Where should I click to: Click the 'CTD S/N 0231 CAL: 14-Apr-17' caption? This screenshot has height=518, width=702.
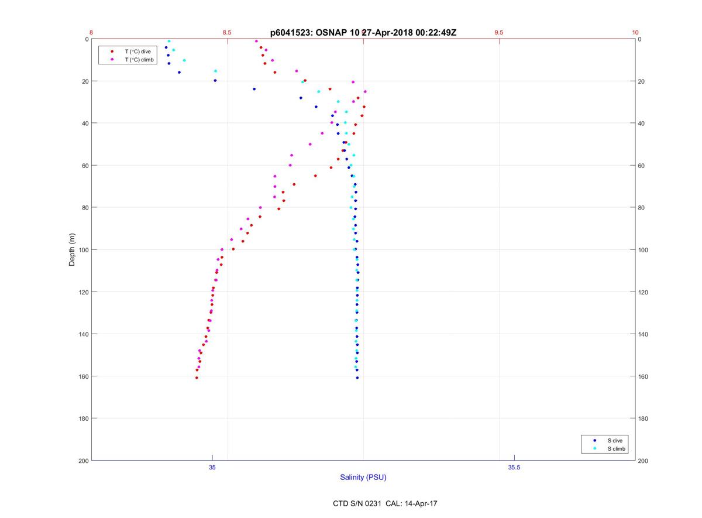[x=385, y=503]
